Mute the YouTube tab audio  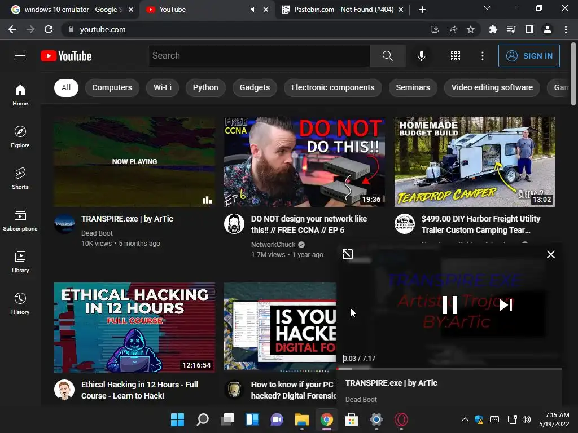[253, 10]
